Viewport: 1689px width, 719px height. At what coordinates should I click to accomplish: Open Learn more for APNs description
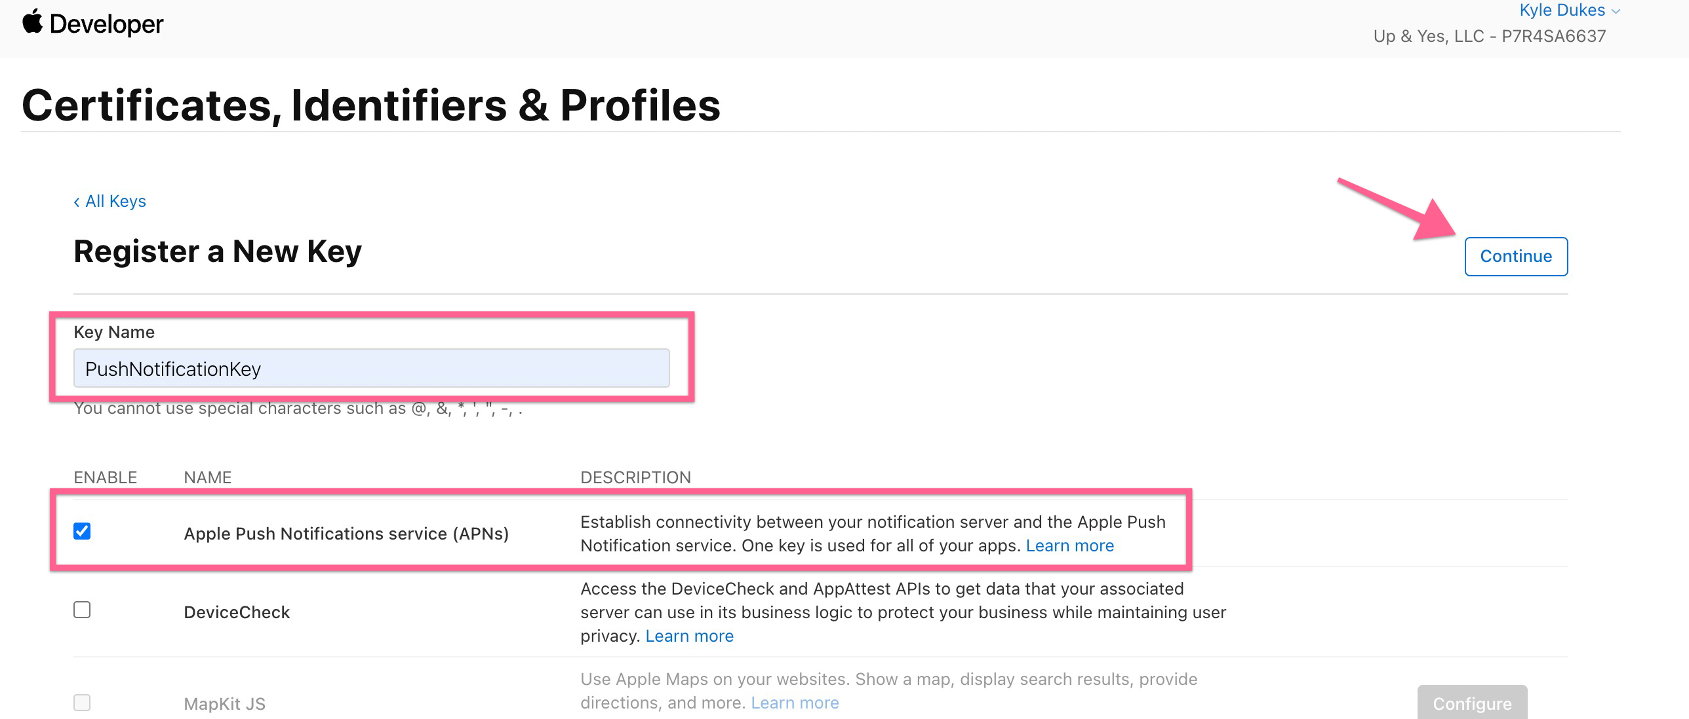point(1069,545)
